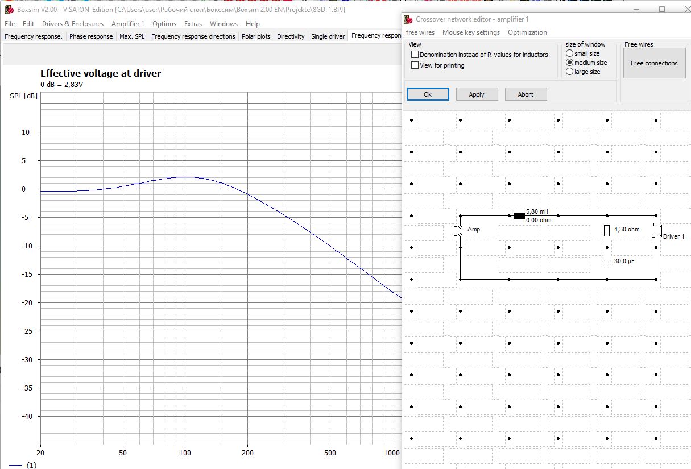691x469 pixels.
Task: Choose the small size window option
Action: pos(569,53)
